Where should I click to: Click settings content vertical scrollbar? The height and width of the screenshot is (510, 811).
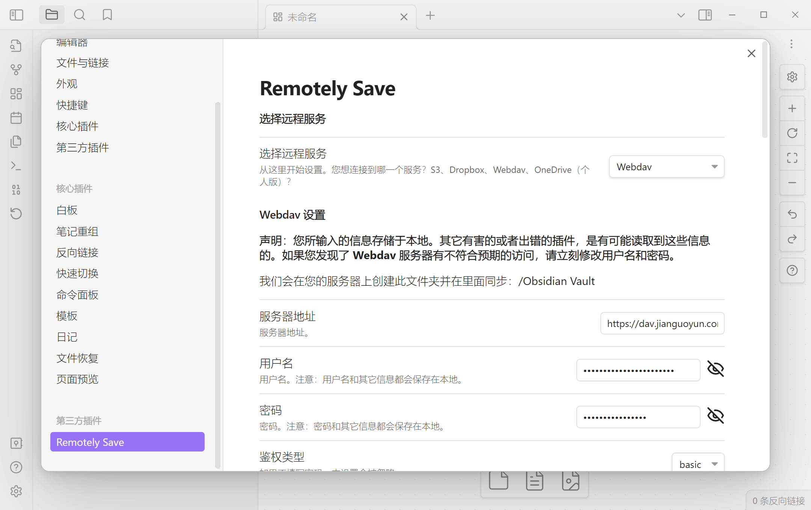(765, 90)
